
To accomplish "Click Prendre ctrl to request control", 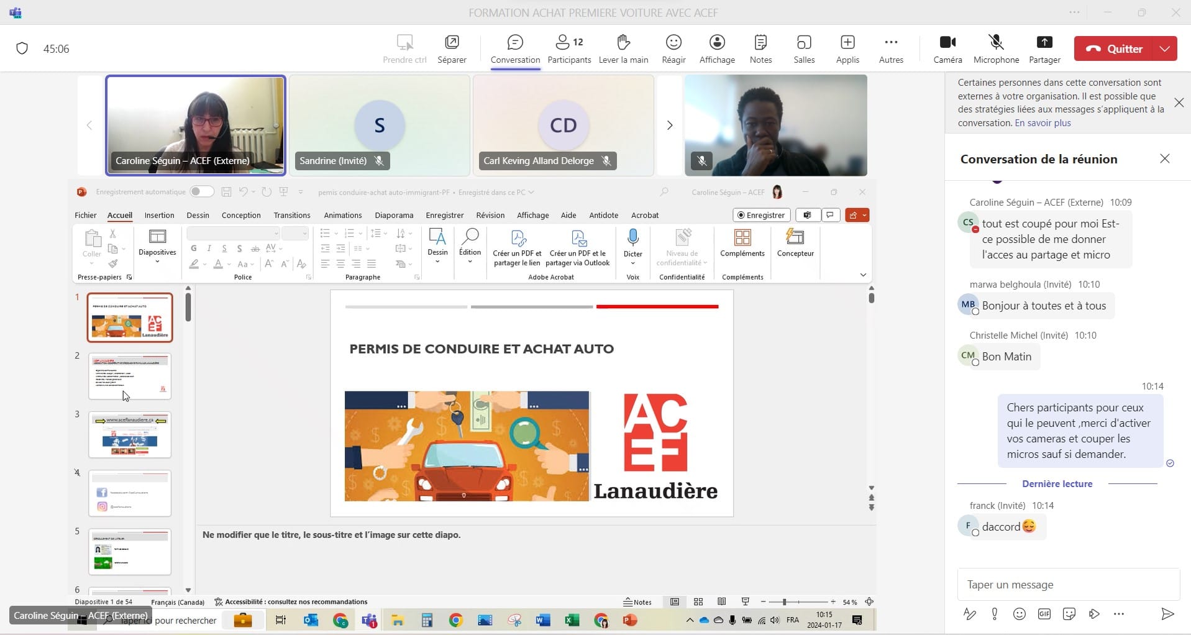I will pos(404,49).
